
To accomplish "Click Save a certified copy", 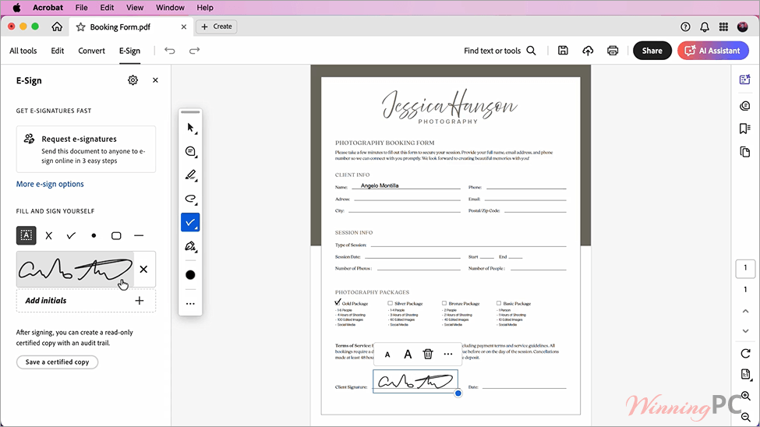I will [57, 362].
